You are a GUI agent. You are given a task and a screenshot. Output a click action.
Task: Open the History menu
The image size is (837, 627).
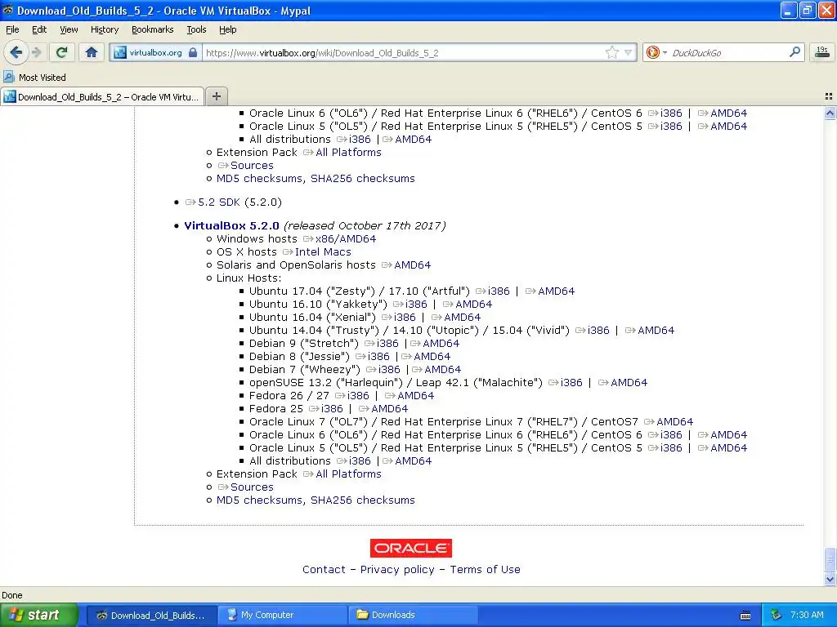105,29
